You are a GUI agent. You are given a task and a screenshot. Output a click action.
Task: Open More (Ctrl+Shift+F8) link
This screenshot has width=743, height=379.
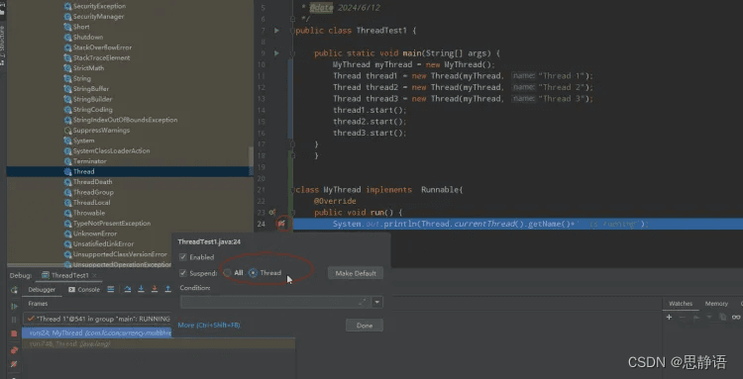click(209, 325)
